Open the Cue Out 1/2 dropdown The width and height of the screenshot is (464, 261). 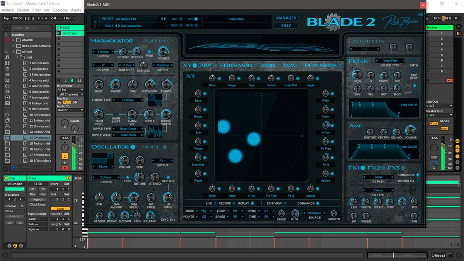tap(439, 106)
